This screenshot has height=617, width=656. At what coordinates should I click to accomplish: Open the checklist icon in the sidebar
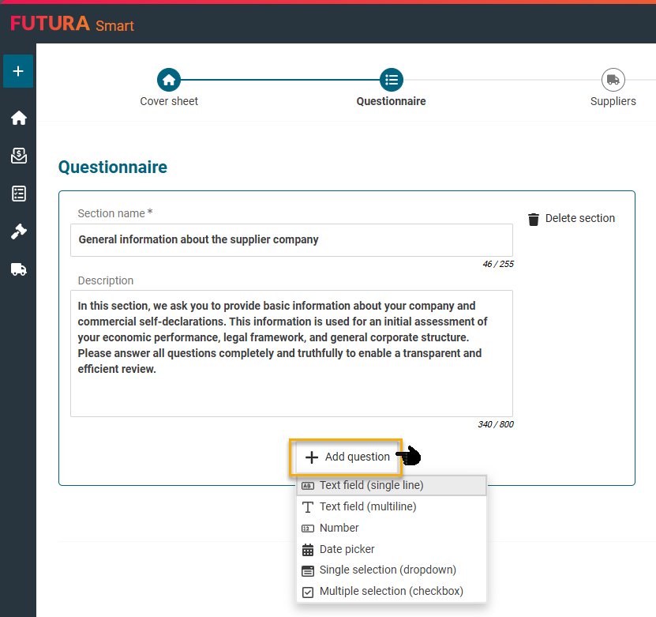18,194
